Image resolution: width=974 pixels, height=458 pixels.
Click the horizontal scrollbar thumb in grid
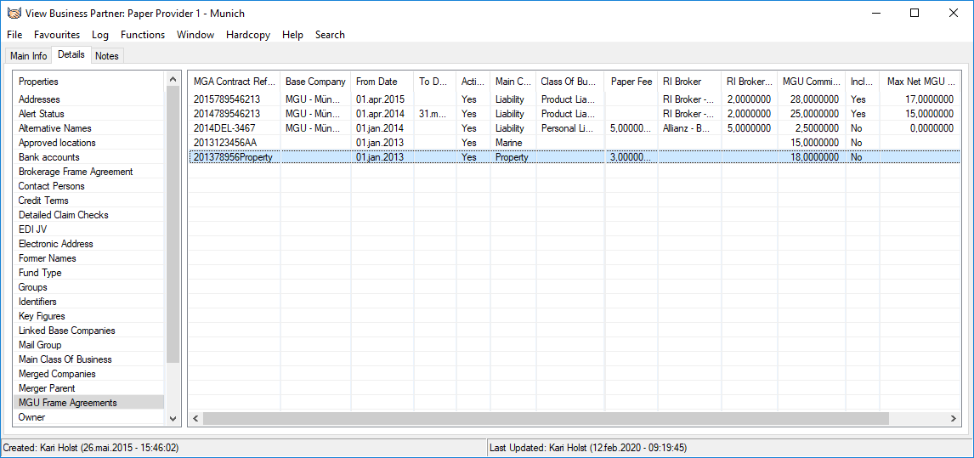(x=545, y=419)
